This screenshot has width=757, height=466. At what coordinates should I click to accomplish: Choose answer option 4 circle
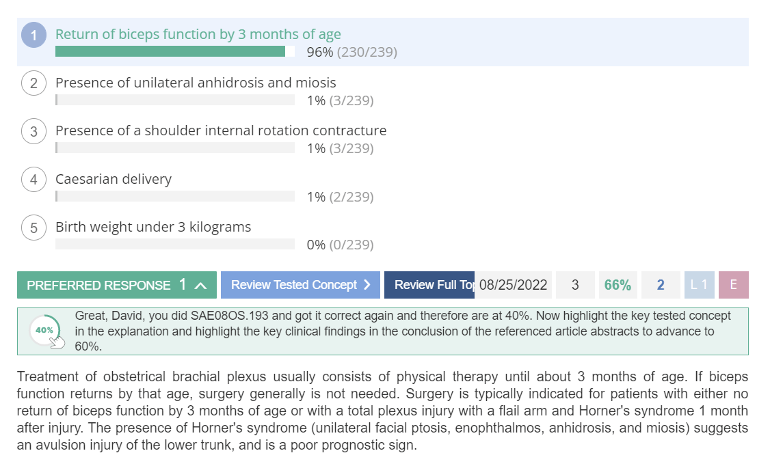pos(34,180)
